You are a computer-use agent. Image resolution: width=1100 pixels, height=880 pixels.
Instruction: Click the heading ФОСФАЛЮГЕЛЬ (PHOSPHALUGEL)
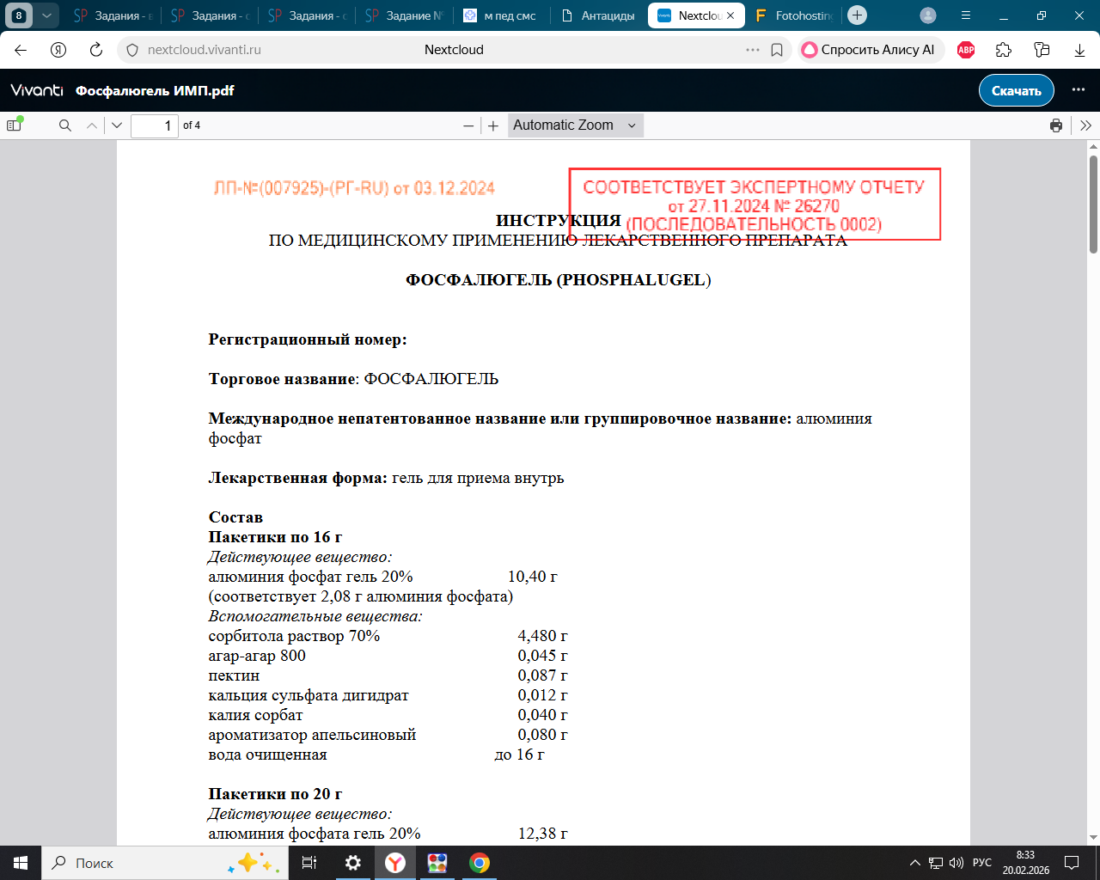coord(559,280)
